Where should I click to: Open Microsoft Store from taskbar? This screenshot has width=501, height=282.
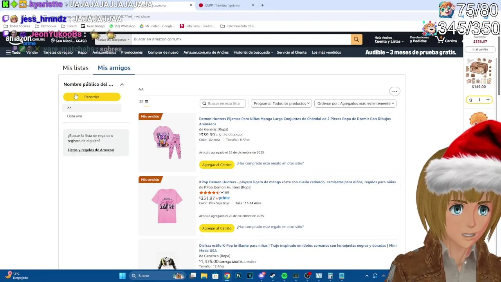tap(215, 276)
